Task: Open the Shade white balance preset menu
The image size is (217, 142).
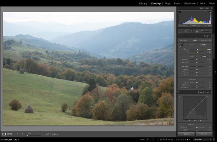Action: (204, 45)
